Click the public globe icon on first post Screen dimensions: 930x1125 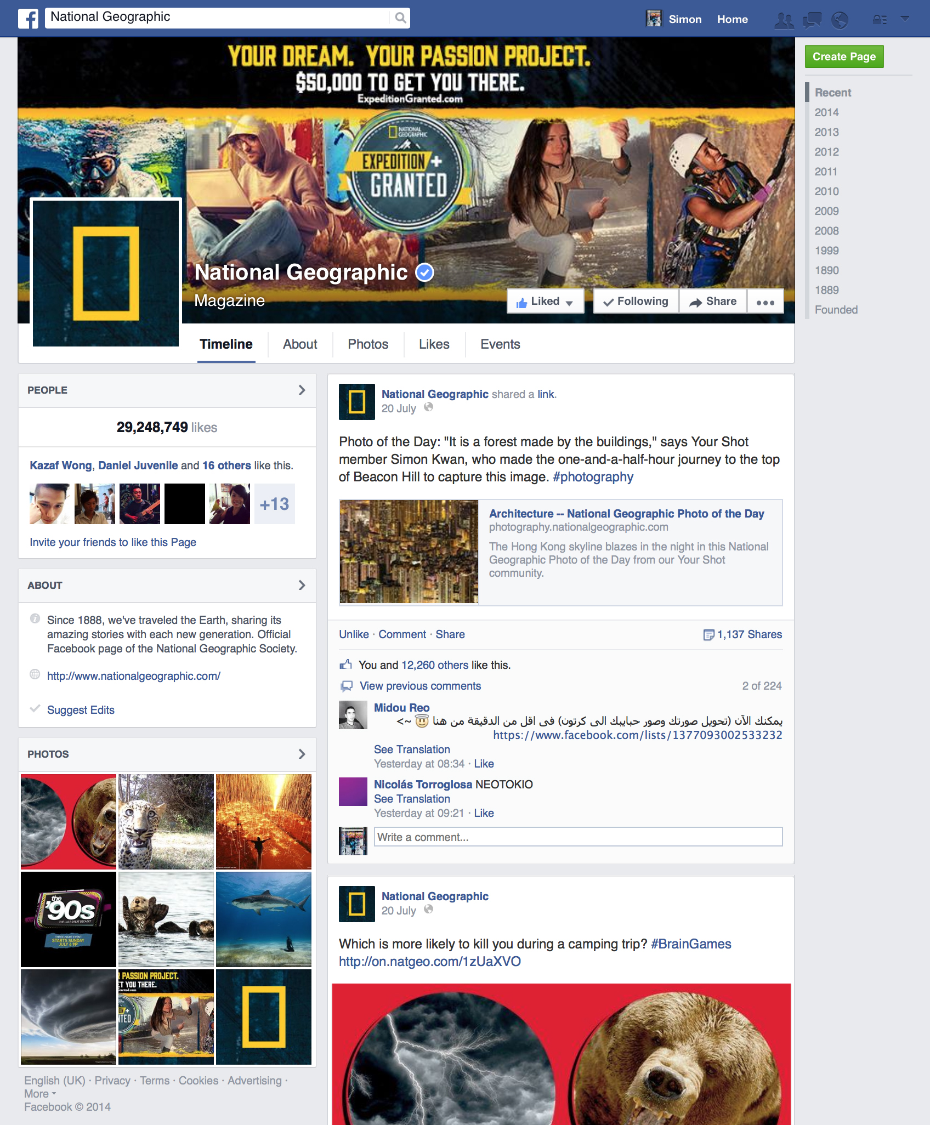pyautogui.click(x=429, y=407)
